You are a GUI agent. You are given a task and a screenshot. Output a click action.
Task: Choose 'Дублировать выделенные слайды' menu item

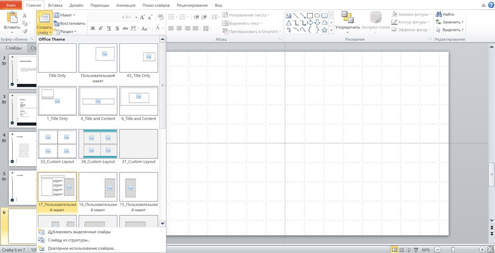[79, 232]
